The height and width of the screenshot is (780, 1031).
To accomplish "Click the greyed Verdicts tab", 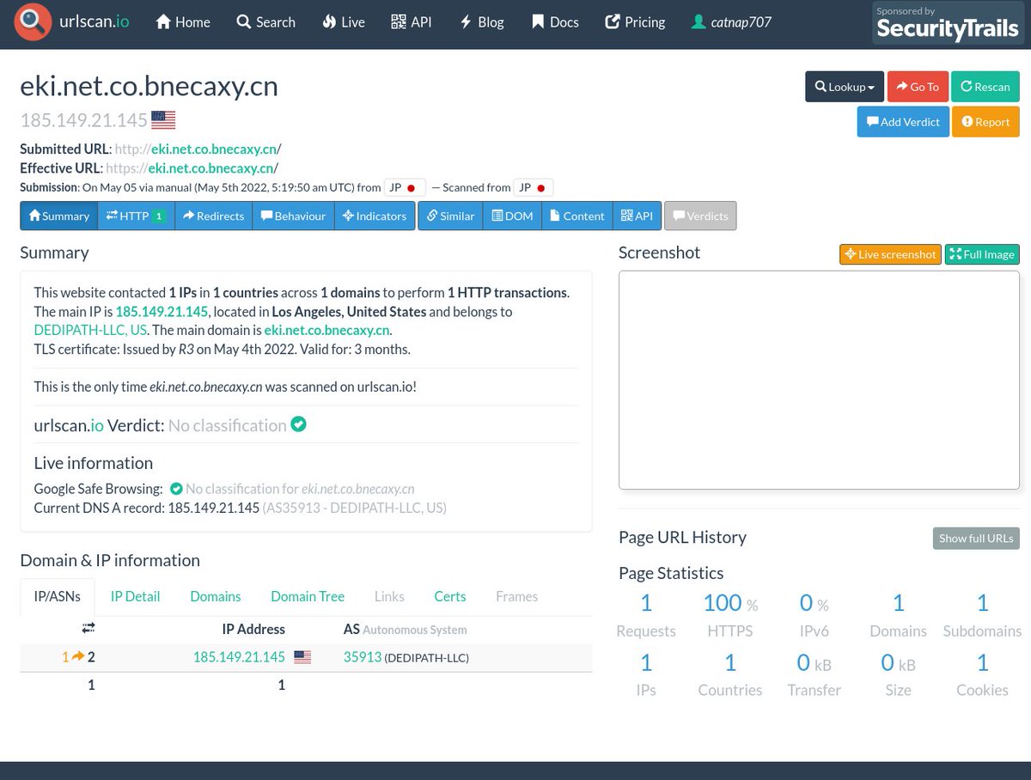I will pos(700,216).
